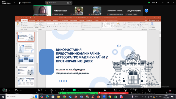This screenshot has height=99, width=176.
Task: Click PowerPoint Undo icon
Action: 22,18
